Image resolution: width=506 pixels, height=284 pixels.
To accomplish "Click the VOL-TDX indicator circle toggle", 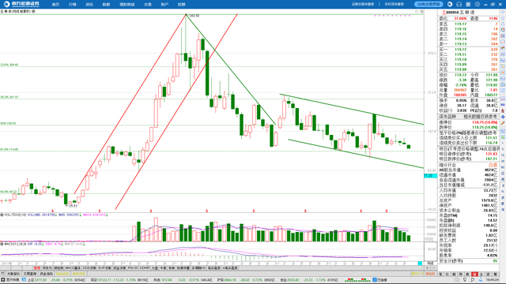I will [2, 215].
